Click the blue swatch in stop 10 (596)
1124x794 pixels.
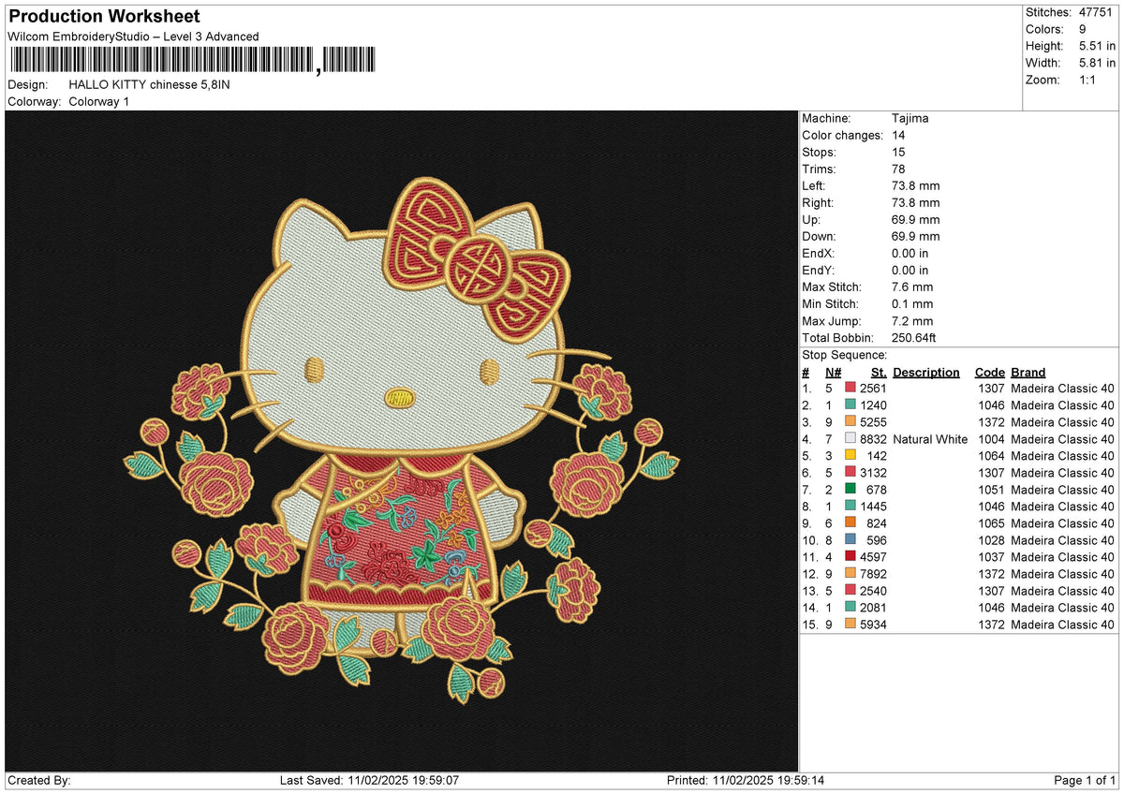click(850, 540)
